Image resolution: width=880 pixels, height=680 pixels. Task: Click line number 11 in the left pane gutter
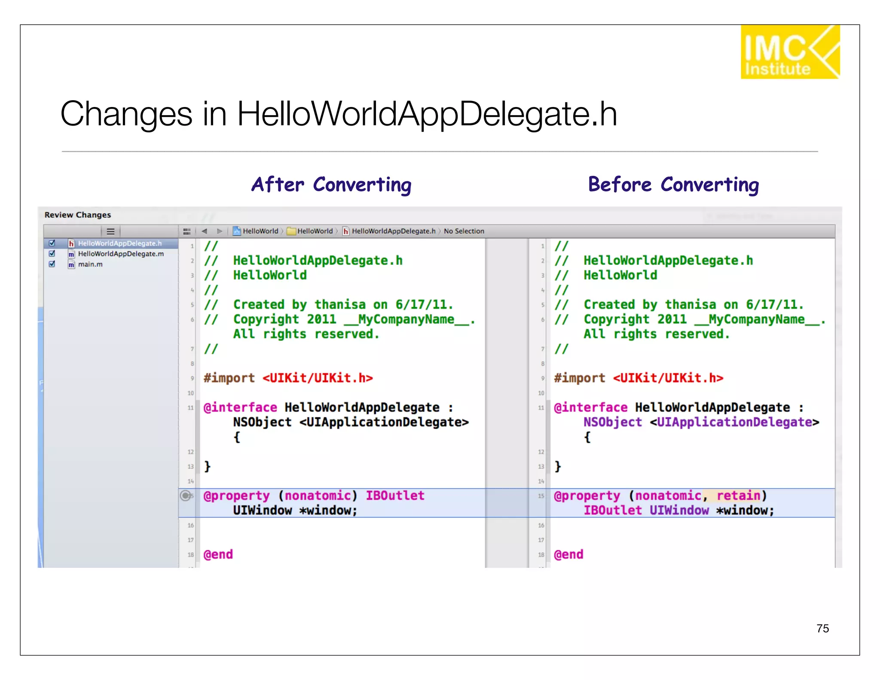point(190,407)
